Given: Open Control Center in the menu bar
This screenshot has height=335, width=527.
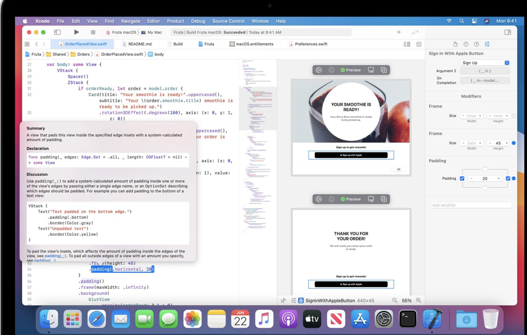Looking at the screenshot, I should 474,21.
